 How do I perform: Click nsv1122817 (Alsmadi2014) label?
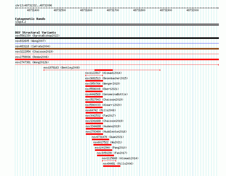[x=103, y=73]
